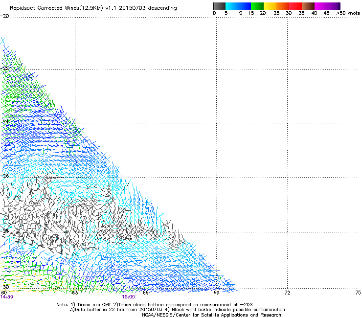Click the longitude label '75'
The height and width of the screenshot is (318, 362).
coord(358,293)
